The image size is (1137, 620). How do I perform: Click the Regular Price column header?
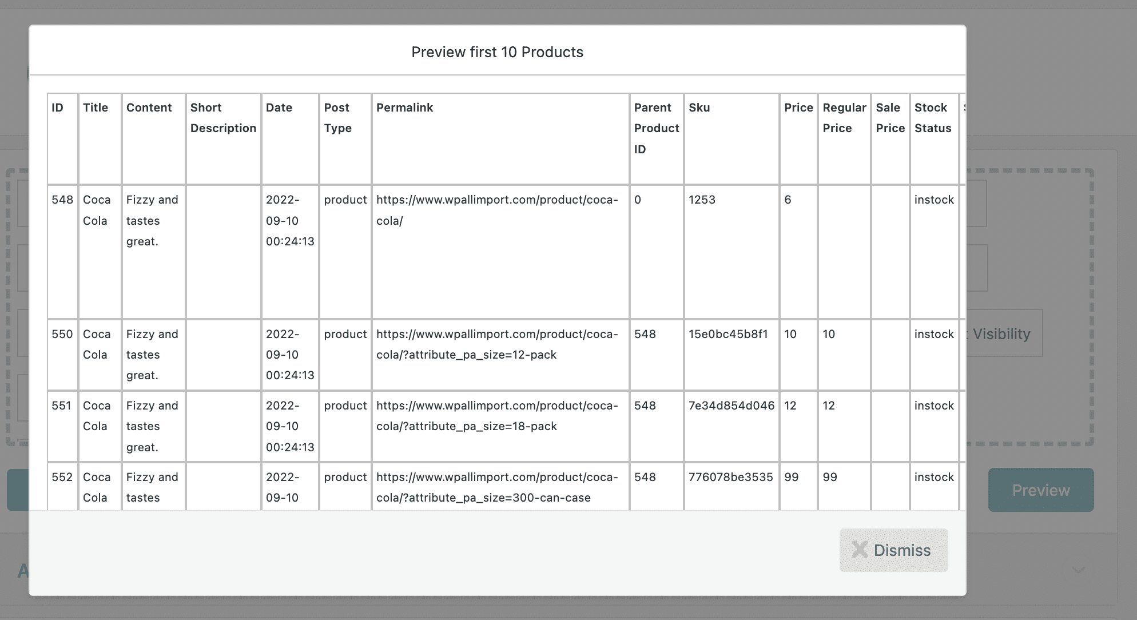844,118
